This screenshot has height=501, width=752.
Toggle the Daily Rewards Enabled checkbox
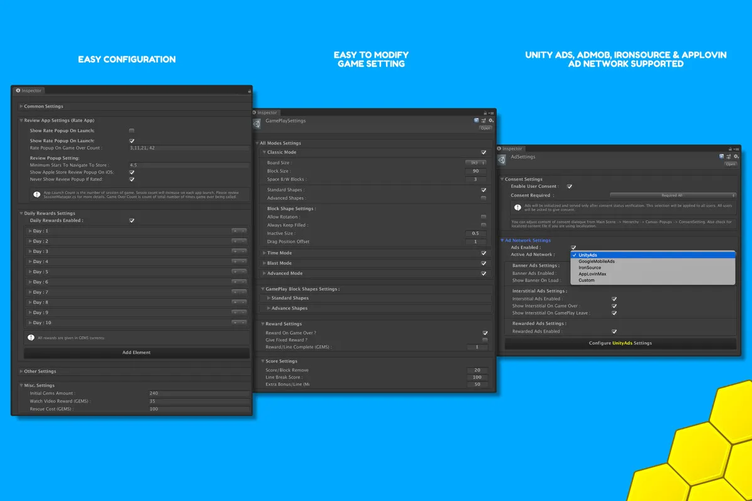pos(132,220)
